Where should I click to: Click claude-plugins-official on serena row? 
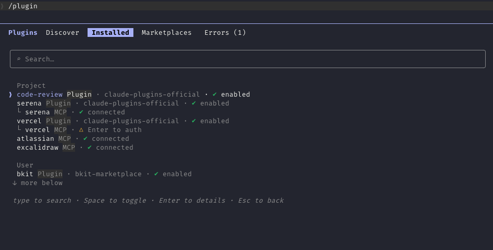tap(131, 103)
